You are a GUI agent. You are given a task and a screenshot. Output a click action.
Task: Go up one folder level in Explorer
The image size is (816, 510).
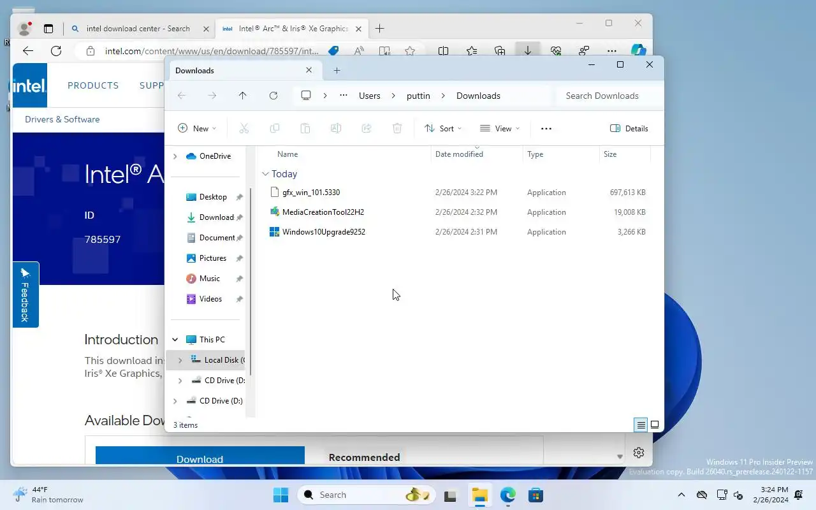click(243, 96)
